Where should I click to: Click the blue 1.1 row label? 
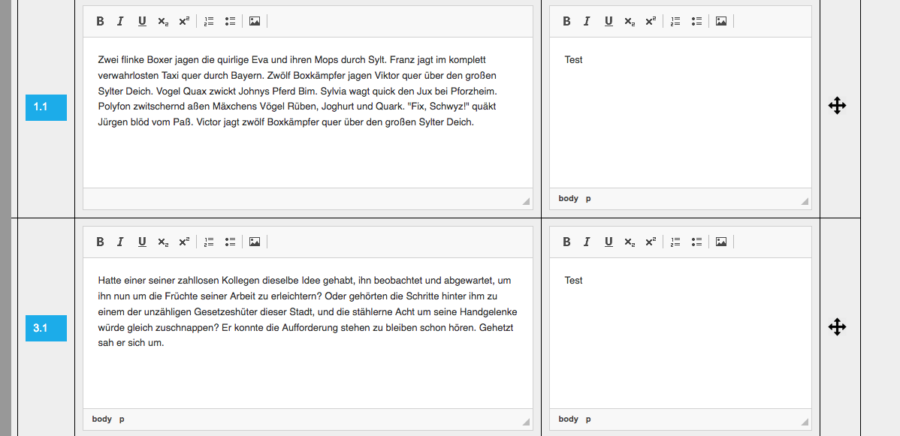pyautogui.click(x=46, y=107)
